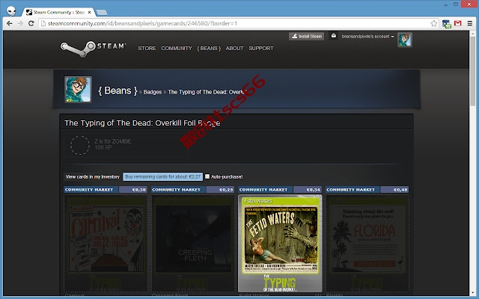Screen dimensions: 479x299
Task: Click the Install Steam button
Action: click(306, 37)
